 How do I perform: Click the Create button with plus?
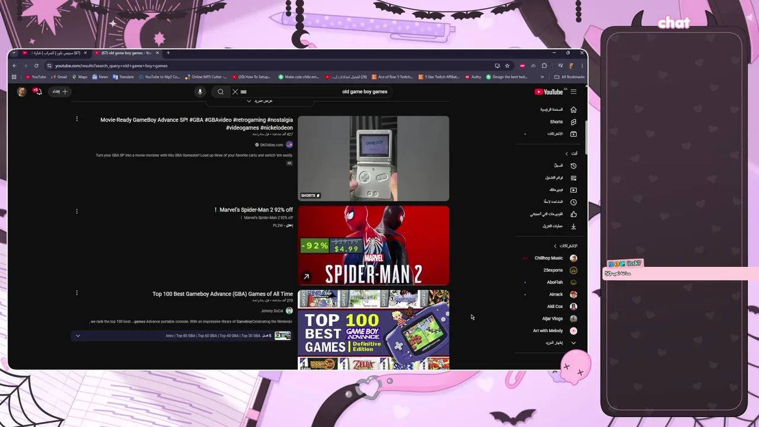[60, 91]
